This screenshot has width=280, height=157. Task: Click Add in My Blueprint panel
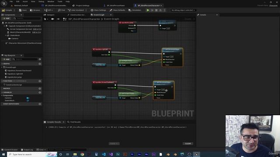point(7,59)
